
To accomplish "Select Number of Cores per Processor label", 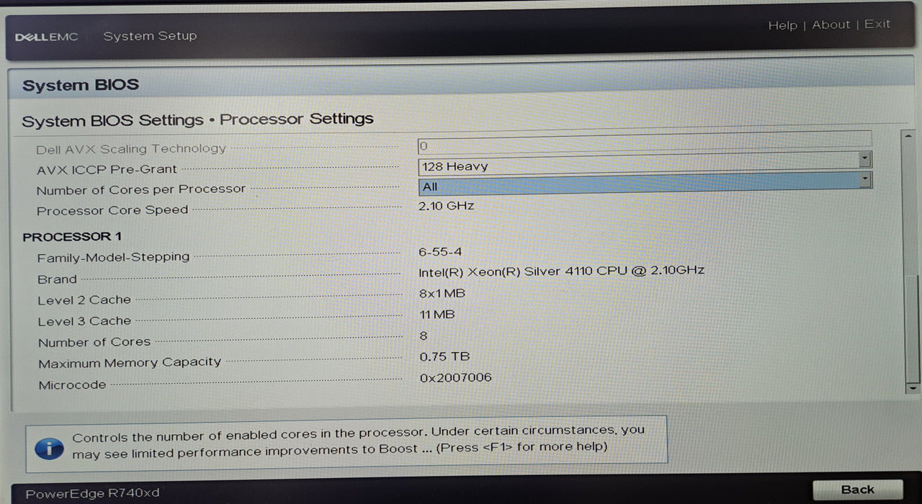I will click(x=141, y=189).
